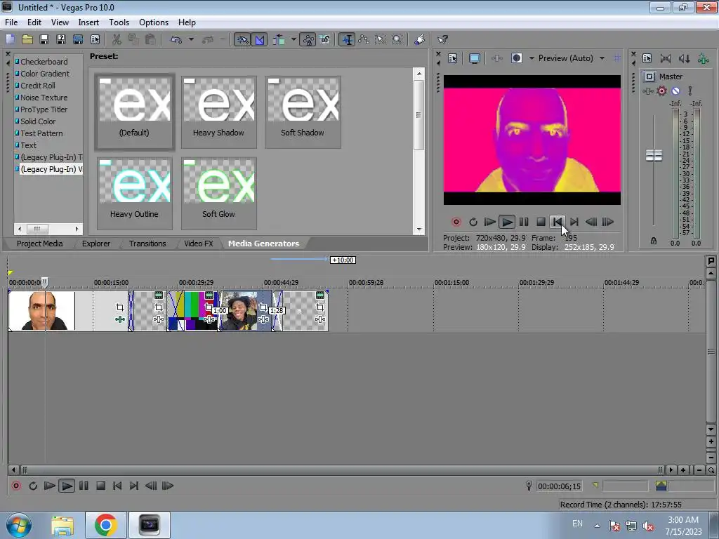Click the preset scrollbar down arrow
Image resolution: width=719 pixels, height=539 pixels.
(418, 229)
